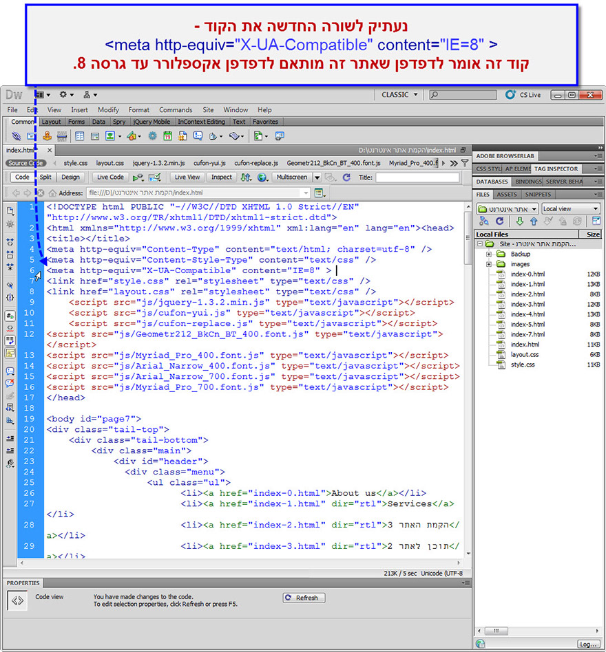Viewport: 606px width, 652px height.
Task: Switch to the ASSETS panel tab
Action: pyautogui.click(x=507, y=195)
